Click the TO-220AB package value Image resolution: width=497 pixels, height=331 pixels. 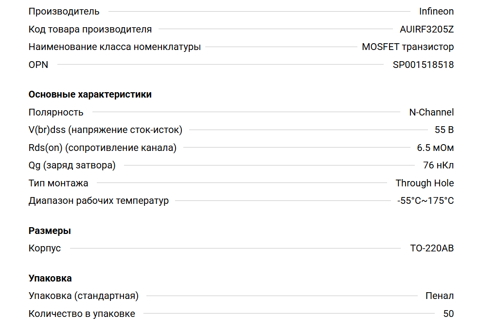432,248
